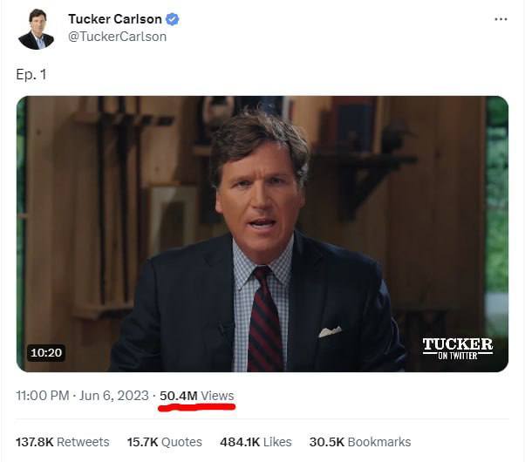Click the Tucker Carlson display name
Viewport: 525px width, 462px height.
point(115,19)
